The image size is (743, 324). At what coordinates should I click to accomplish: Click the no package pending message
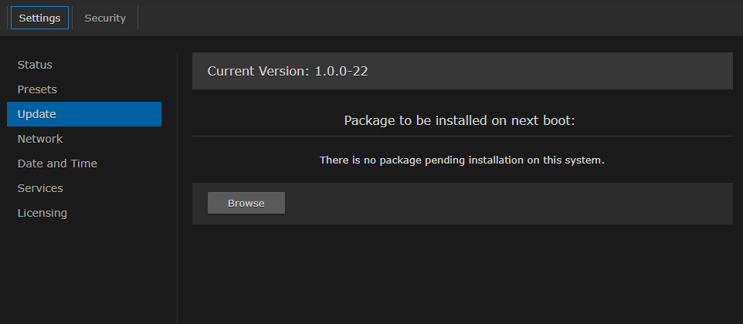tap(462, 160)
